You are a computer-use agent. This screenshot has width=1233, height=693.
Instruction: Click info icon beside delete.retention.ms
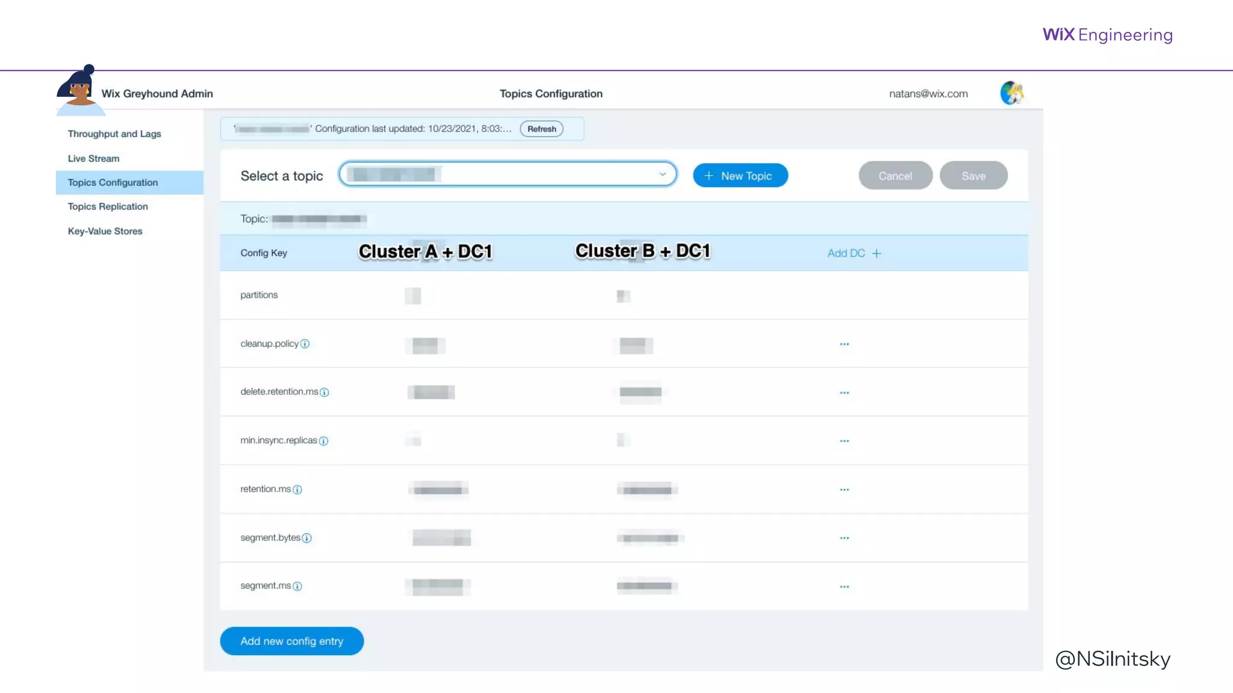[325, 392]
